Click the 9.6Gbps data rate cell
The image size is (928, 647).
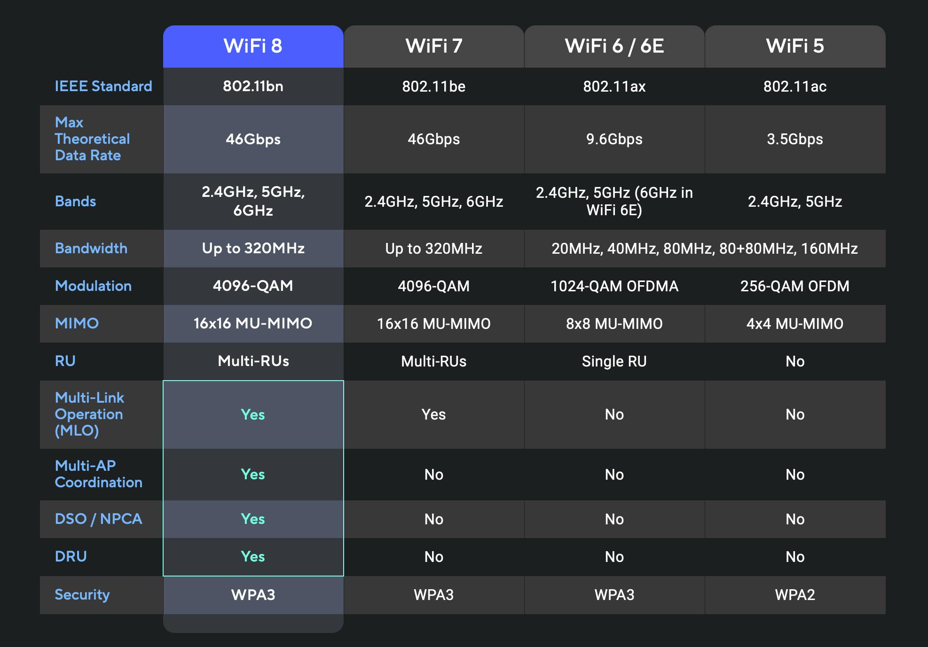click(x=614, y=139)
